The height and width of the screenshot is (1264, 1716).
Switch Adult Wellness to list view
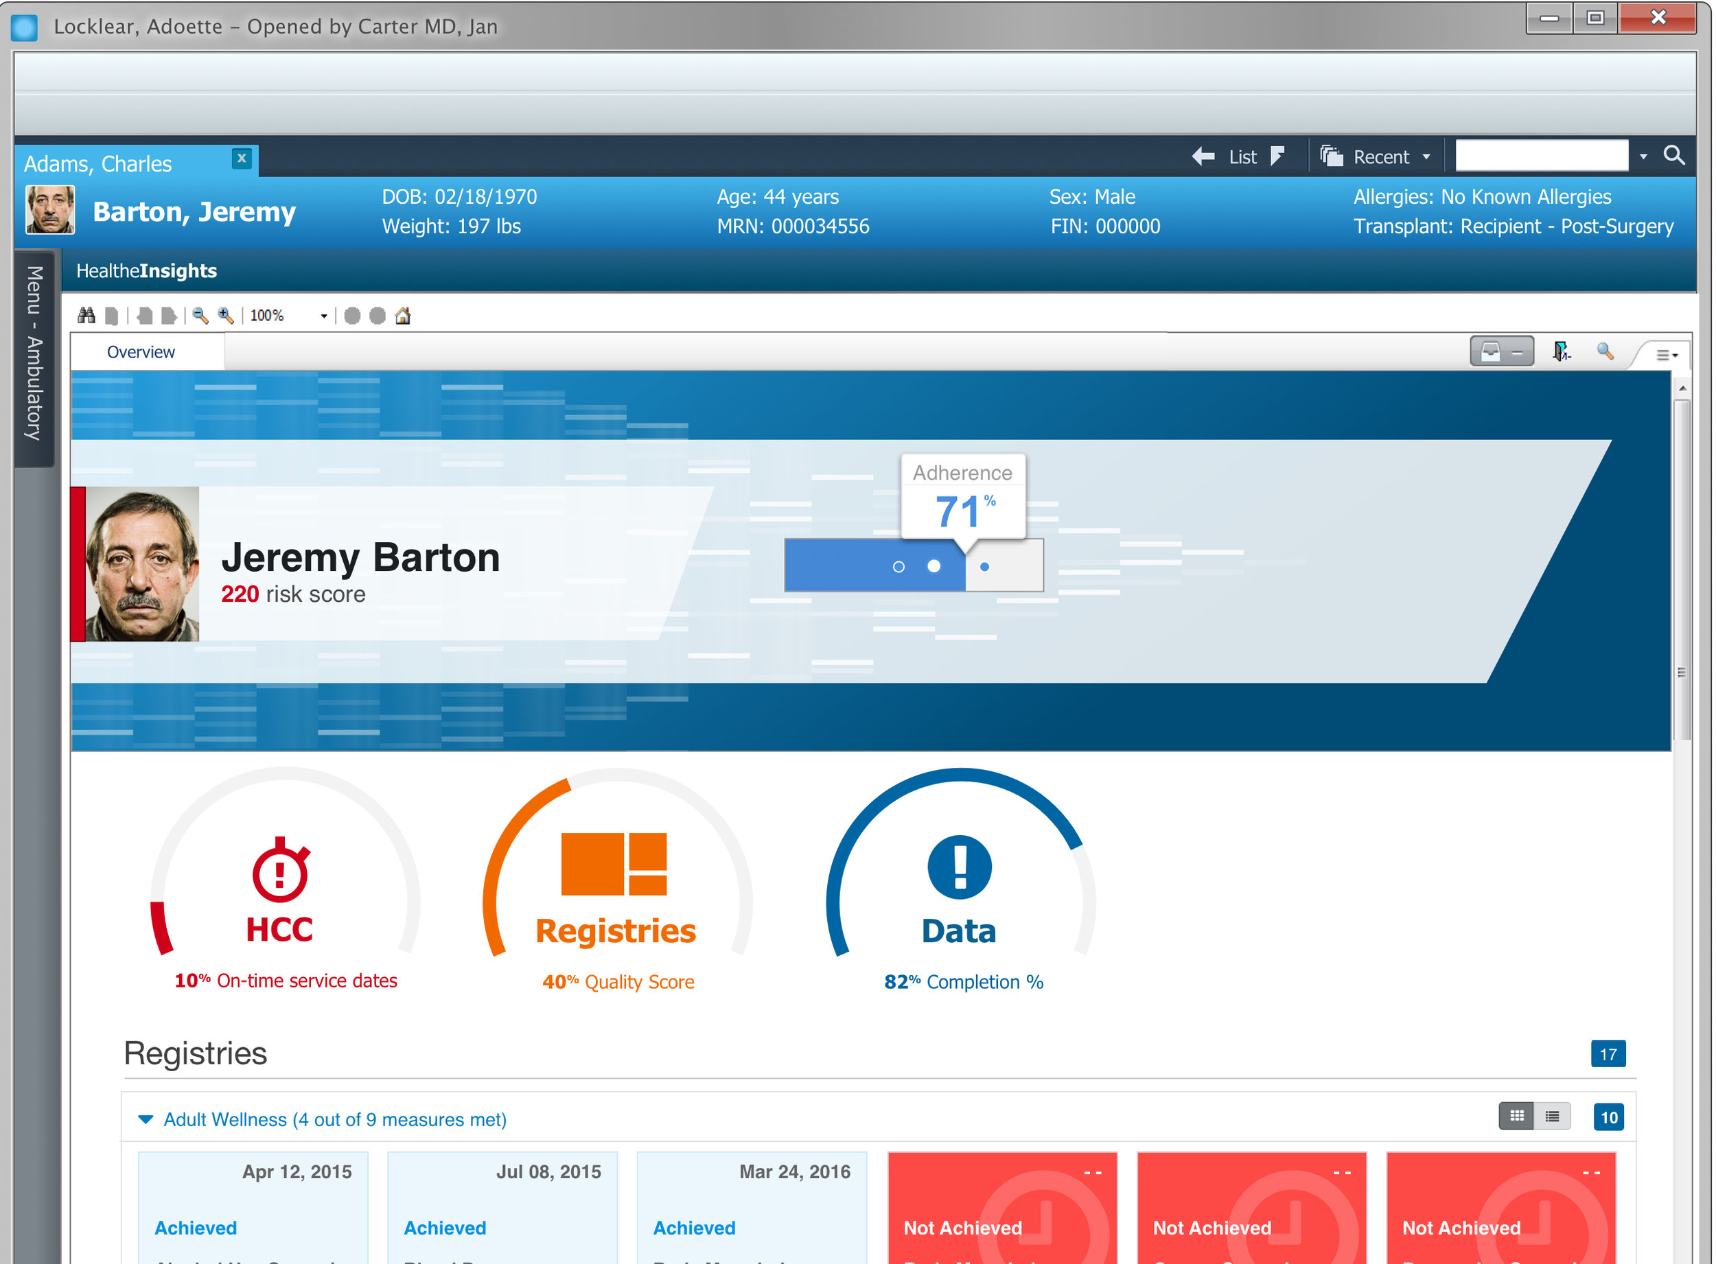pos(1551,1116)
